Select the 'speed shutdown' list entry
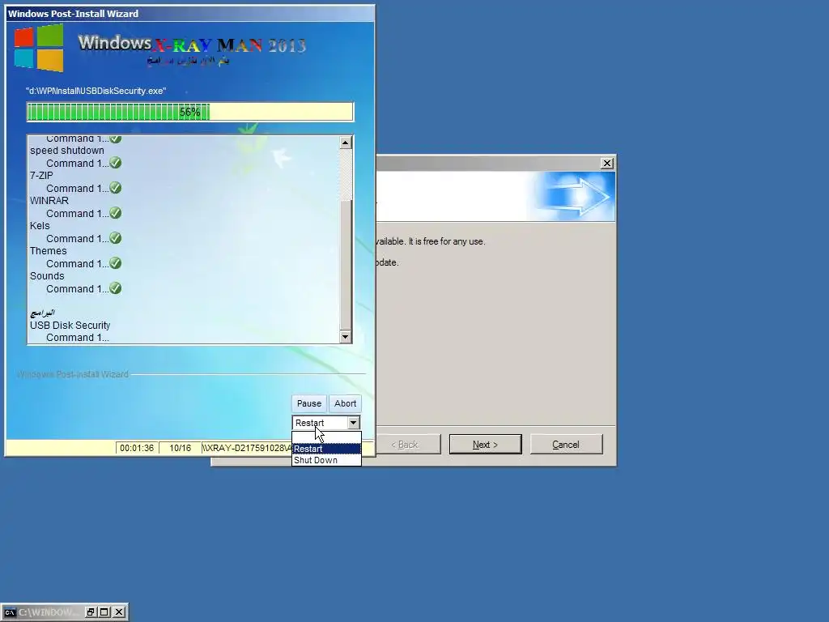 click(67, 150)
